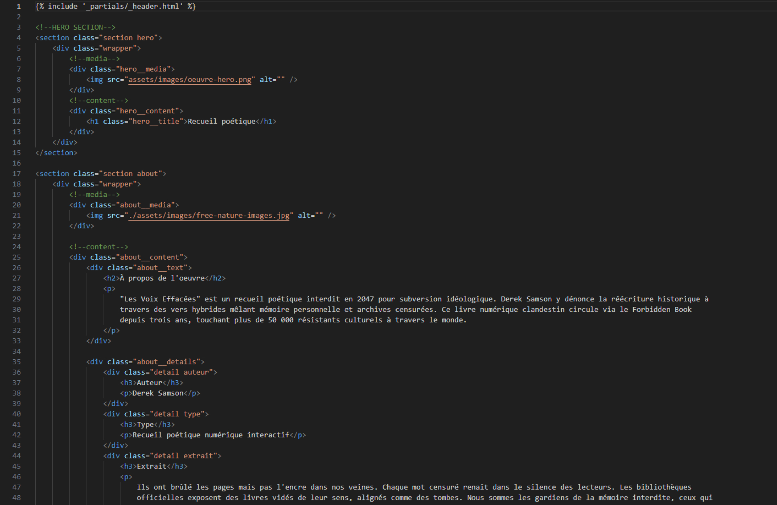Click the 'about__content' class value

pos(150,257)
